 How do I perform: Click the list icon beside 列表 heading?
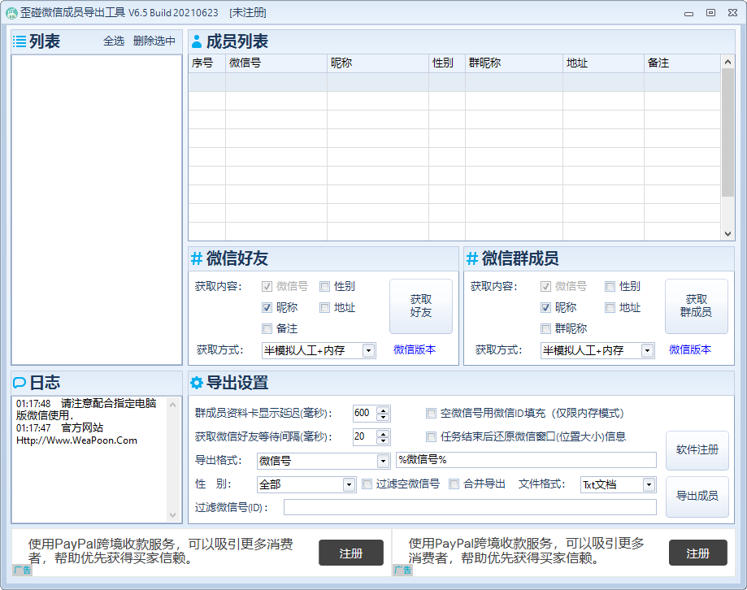[x=20, y=41]
